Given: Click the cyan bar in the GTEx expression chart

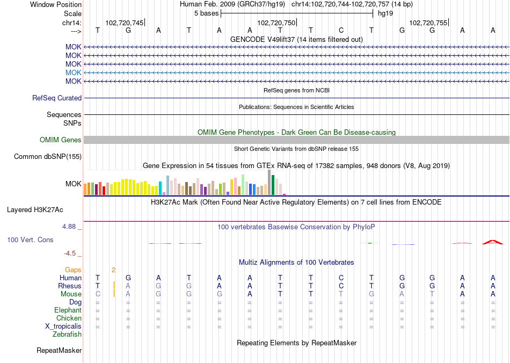Looking at the screenshot, I should 160,188.
